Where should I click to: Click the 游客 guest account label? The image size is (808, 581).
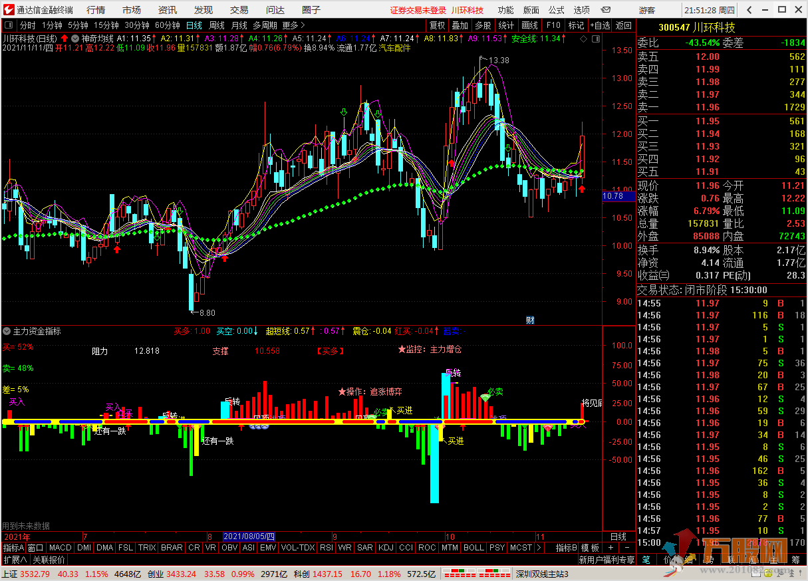tap(647, 10)
